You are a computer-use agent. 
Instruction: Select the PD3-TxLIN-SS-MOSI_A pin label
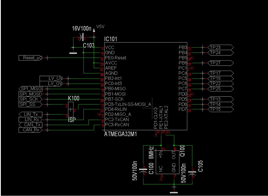128,104
